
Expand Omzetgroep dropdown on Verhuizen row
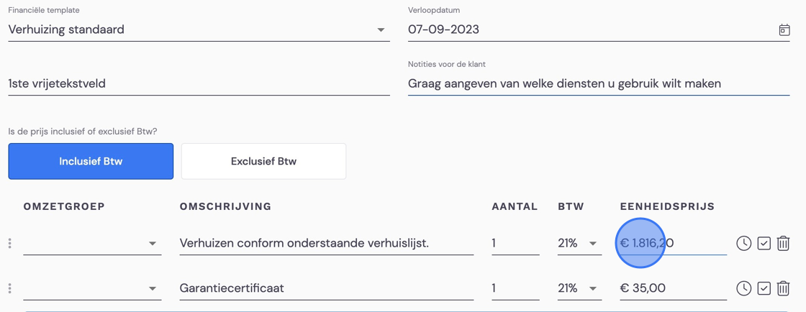tap(93, 243)
